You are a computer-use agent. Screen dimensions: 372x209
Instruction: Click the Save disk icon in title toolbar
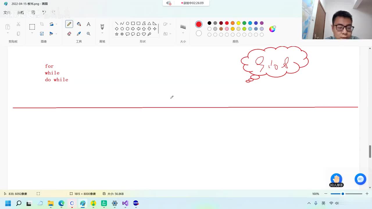pos(33,12)
